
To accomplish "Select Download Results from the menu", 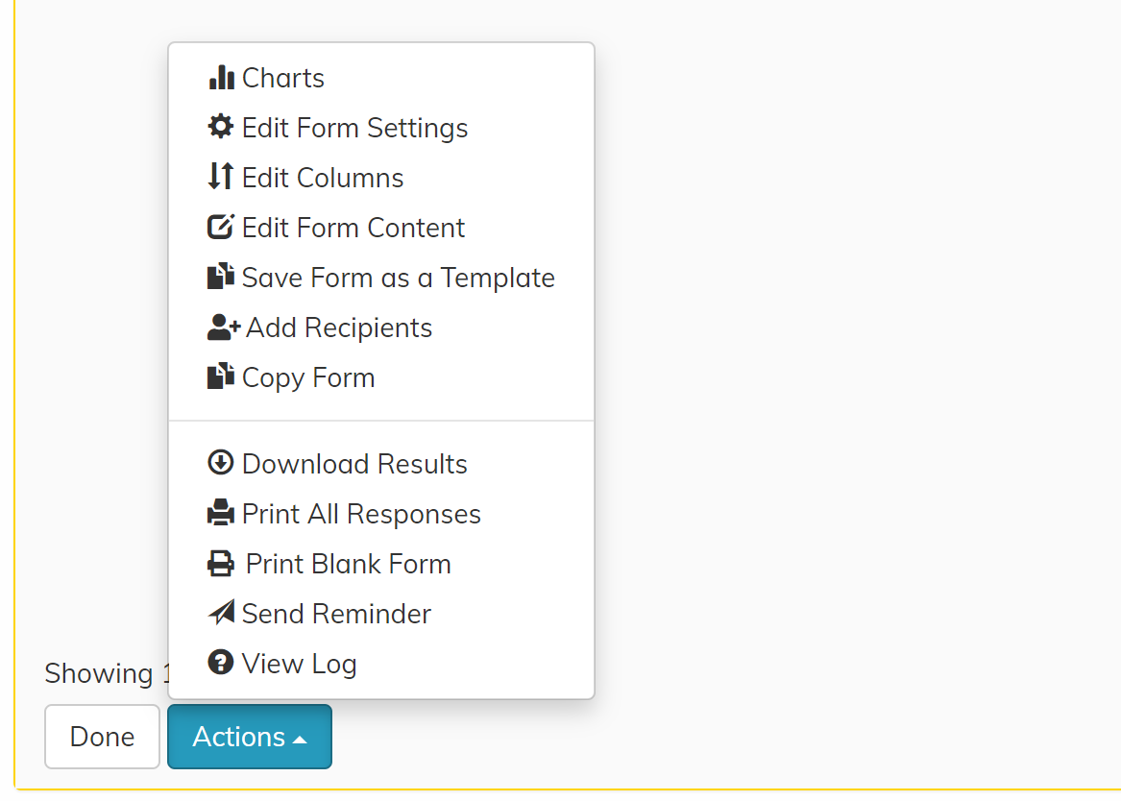I will click(354, 464).
